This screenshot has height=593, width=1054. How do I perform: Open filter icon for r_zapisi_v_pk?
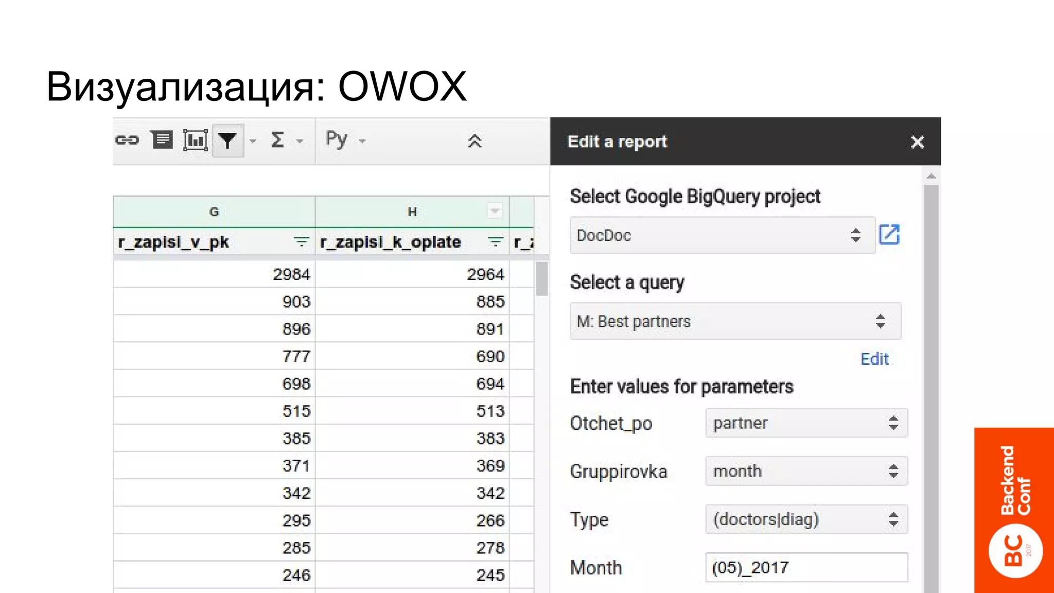click(x=301, y=241)
